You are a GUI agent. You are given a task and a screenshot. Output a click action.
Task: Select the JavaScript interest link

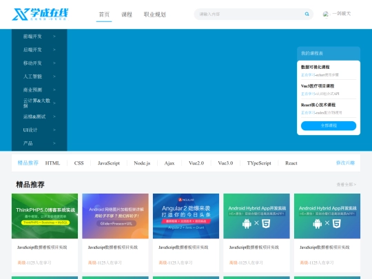[109, 163]
